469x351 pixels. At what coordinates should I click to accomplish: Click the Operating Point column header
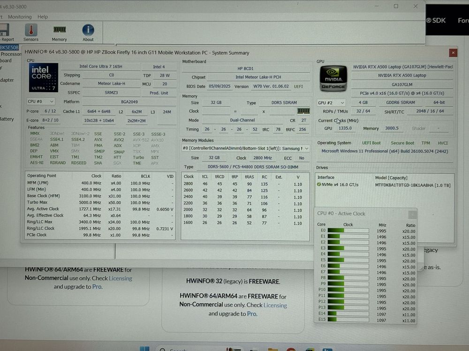[x=42, y=175]
